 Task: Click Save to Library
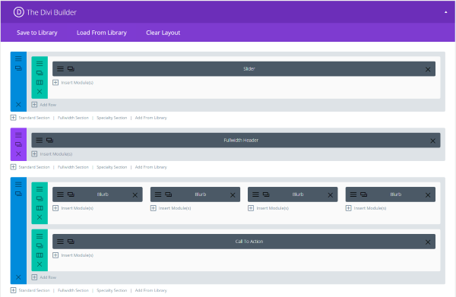point(37,33)
